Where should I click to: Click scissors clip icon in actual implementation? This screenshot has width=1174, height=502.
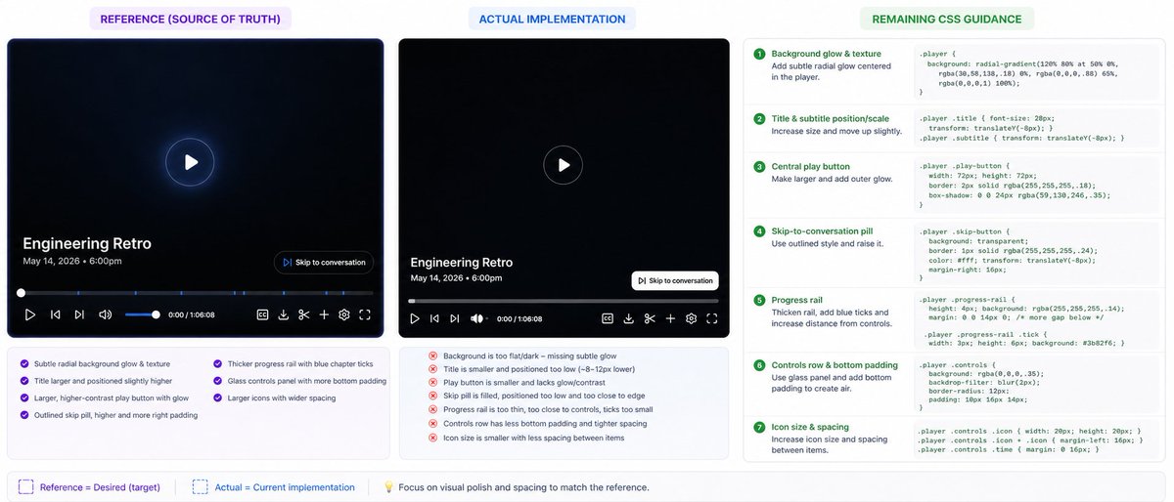click(x=650, y=318)
